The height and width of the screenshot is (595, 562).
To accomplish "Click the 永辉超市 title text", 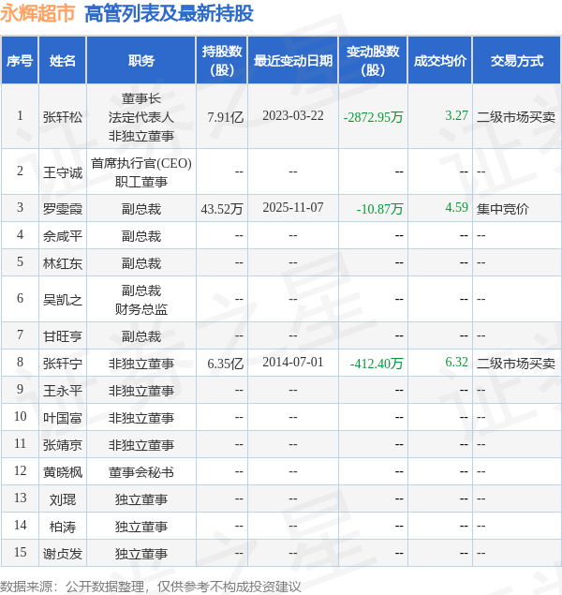I will point(37,14).
